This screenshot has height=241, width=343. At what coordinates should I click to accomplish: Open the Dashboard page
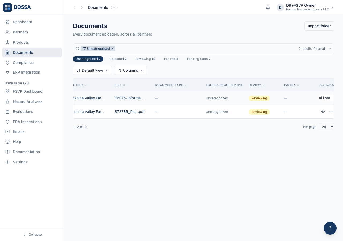[32, 22]
